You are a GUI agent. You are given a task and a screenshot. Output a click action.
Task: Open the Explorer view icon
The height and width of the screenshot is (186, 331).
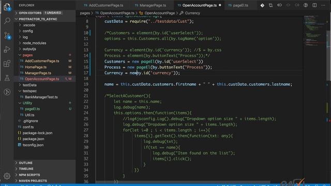[x=7, y=7]
